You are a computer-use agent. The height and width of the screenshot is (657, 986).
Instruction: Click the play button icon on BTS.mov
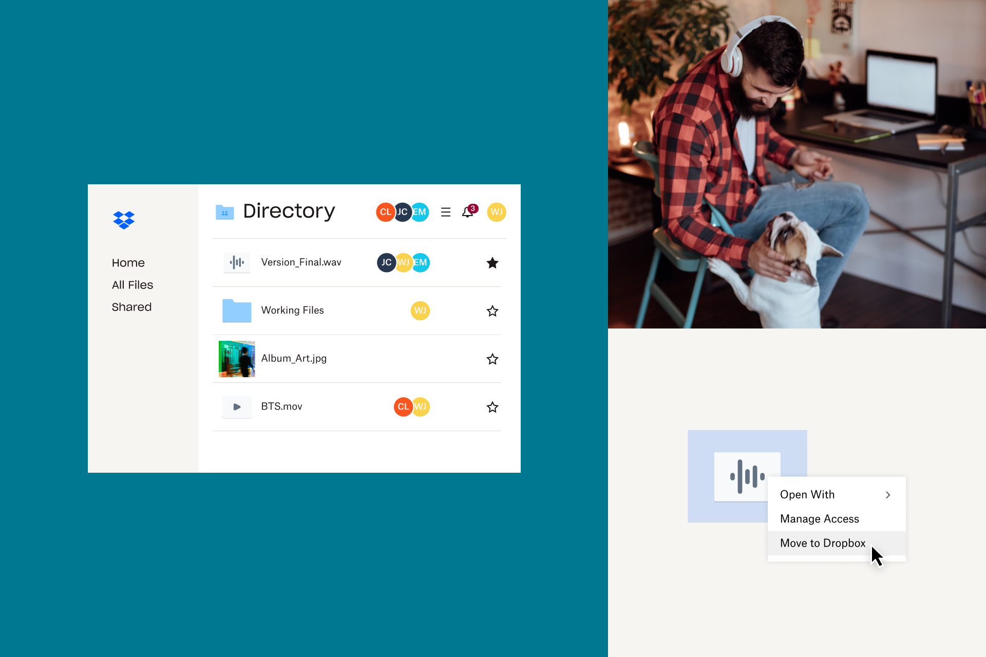tap(236, 405)
